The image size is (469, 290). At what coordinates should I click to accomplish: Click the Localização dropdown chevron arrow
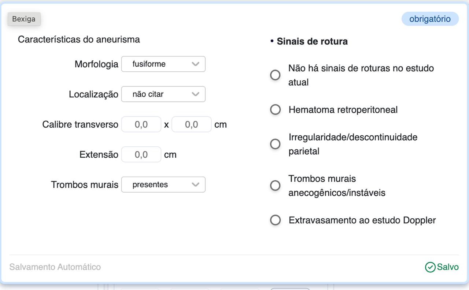[196, 94]
